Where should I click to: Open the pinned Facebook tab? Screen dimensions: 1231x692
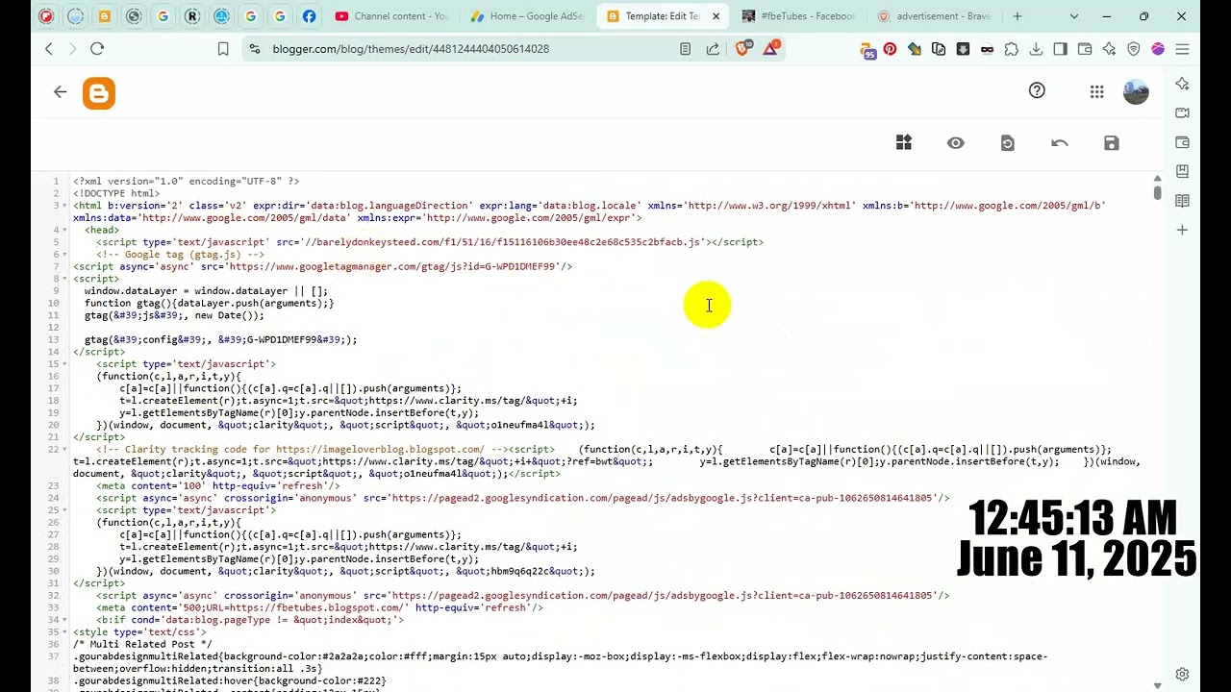[x=309, y=16]
